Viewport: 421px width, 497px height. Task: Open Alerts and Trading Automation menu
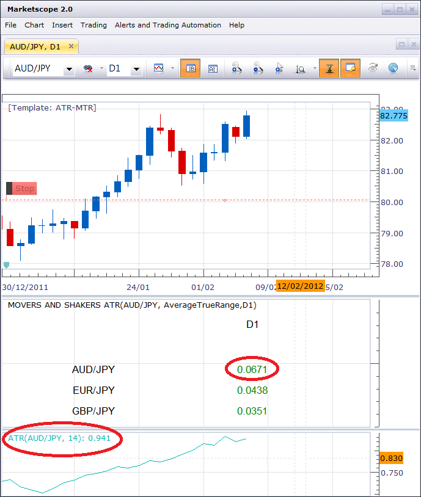(x=168, y=25)
